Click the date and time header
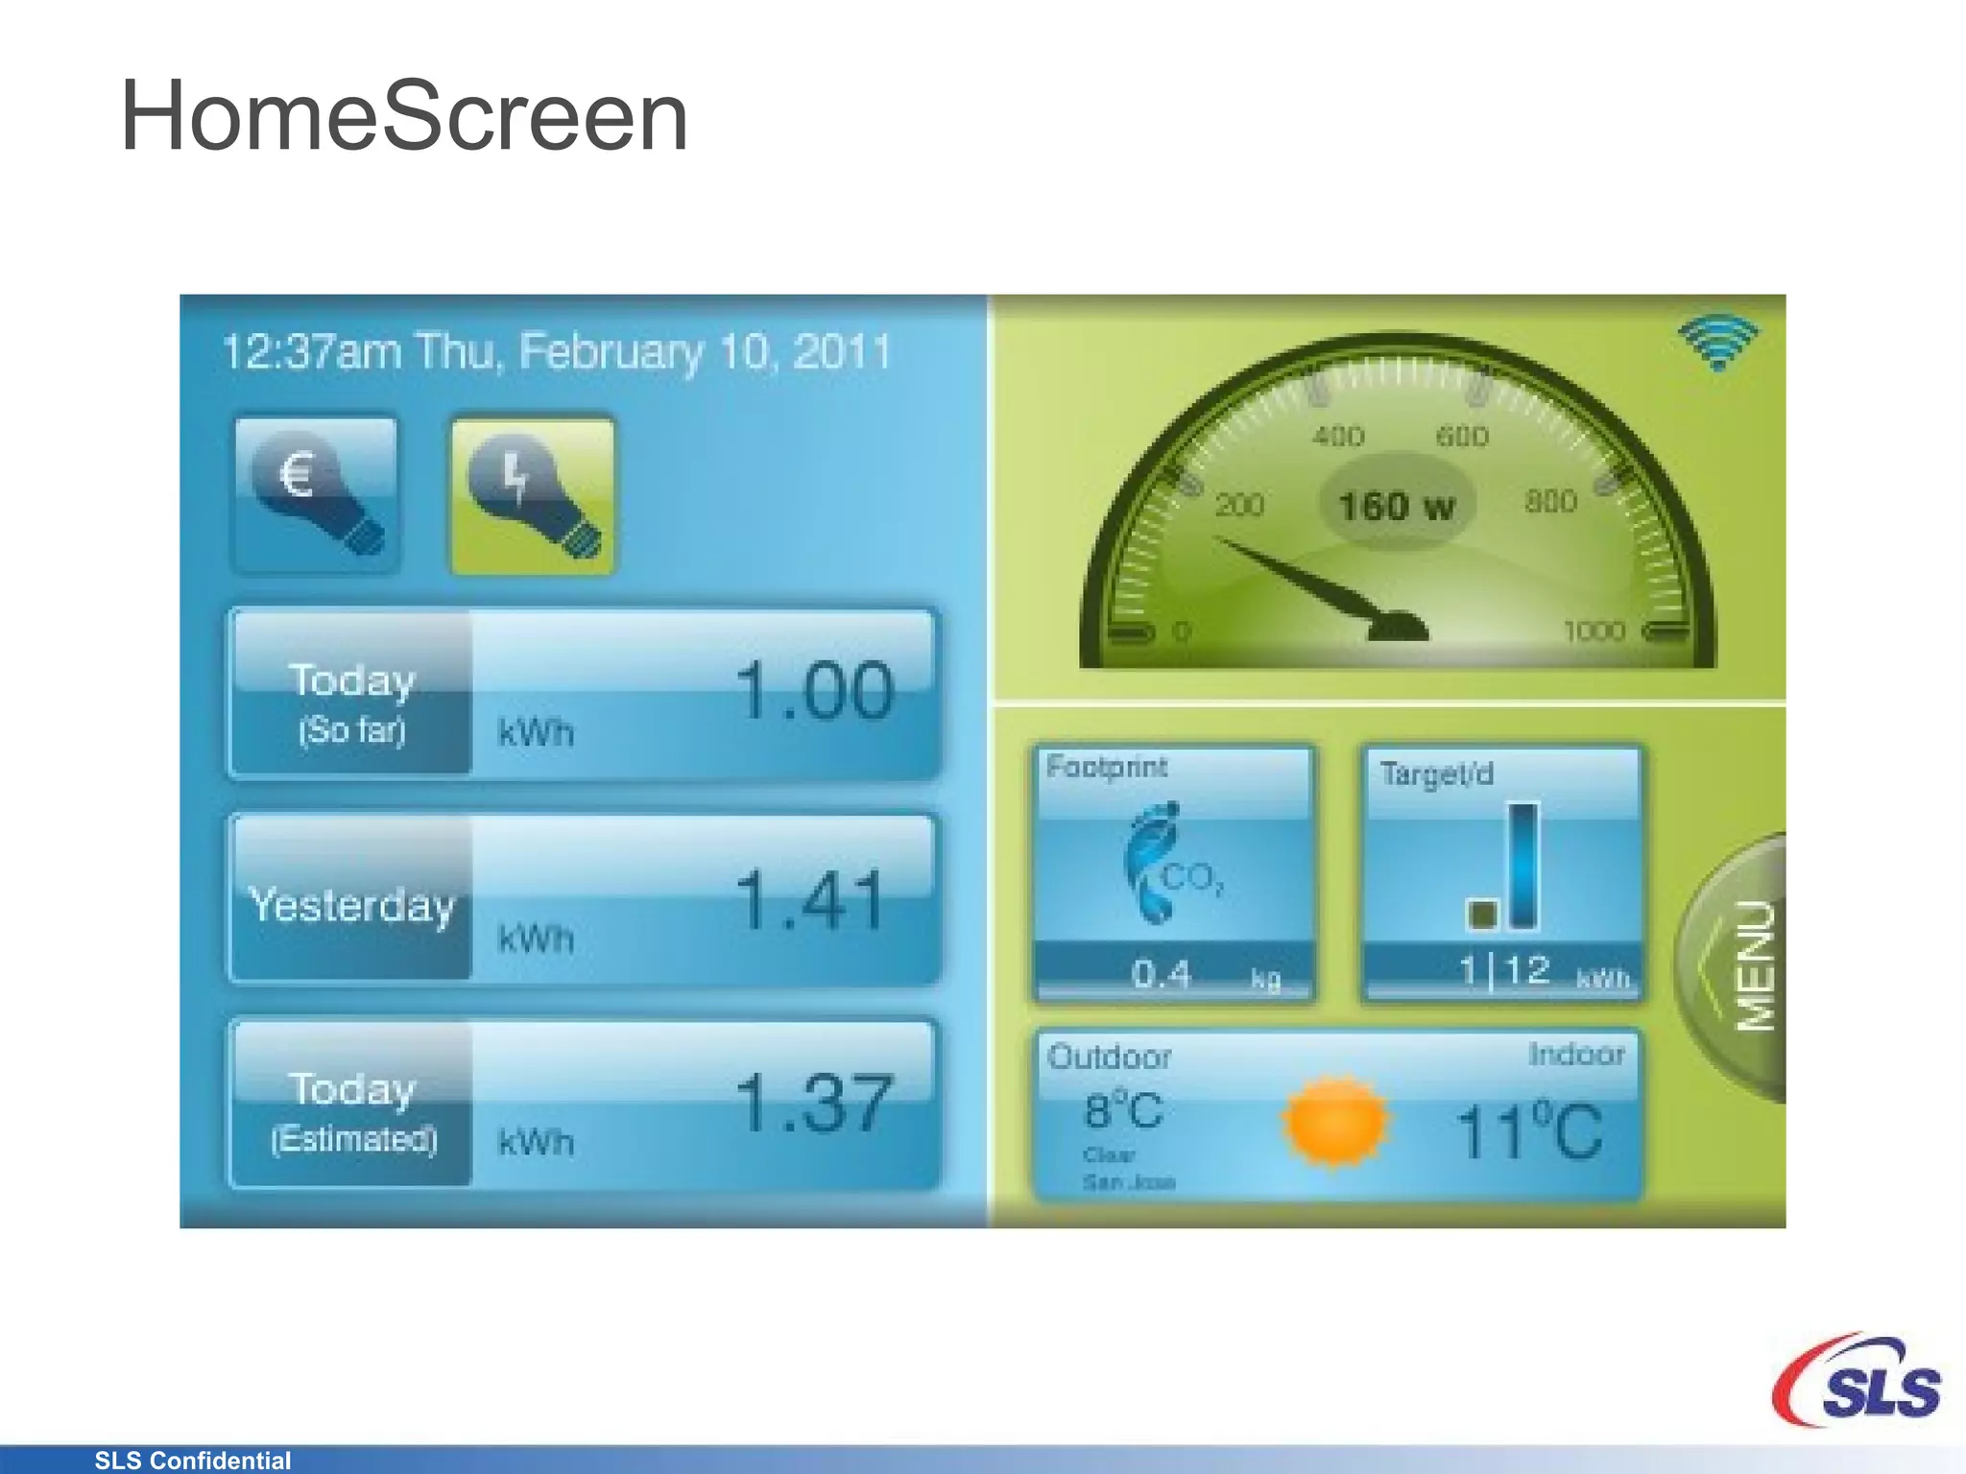The height and width of the screenshot is (1474, 1966). (557, 352)
